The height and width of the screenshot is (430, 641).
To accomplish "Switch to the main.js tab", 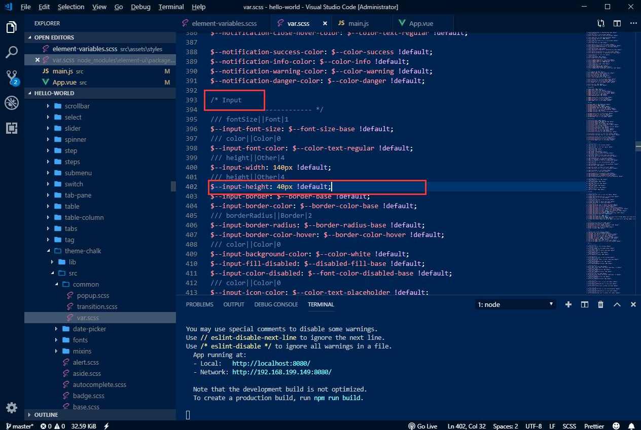I will coord(358,23).
